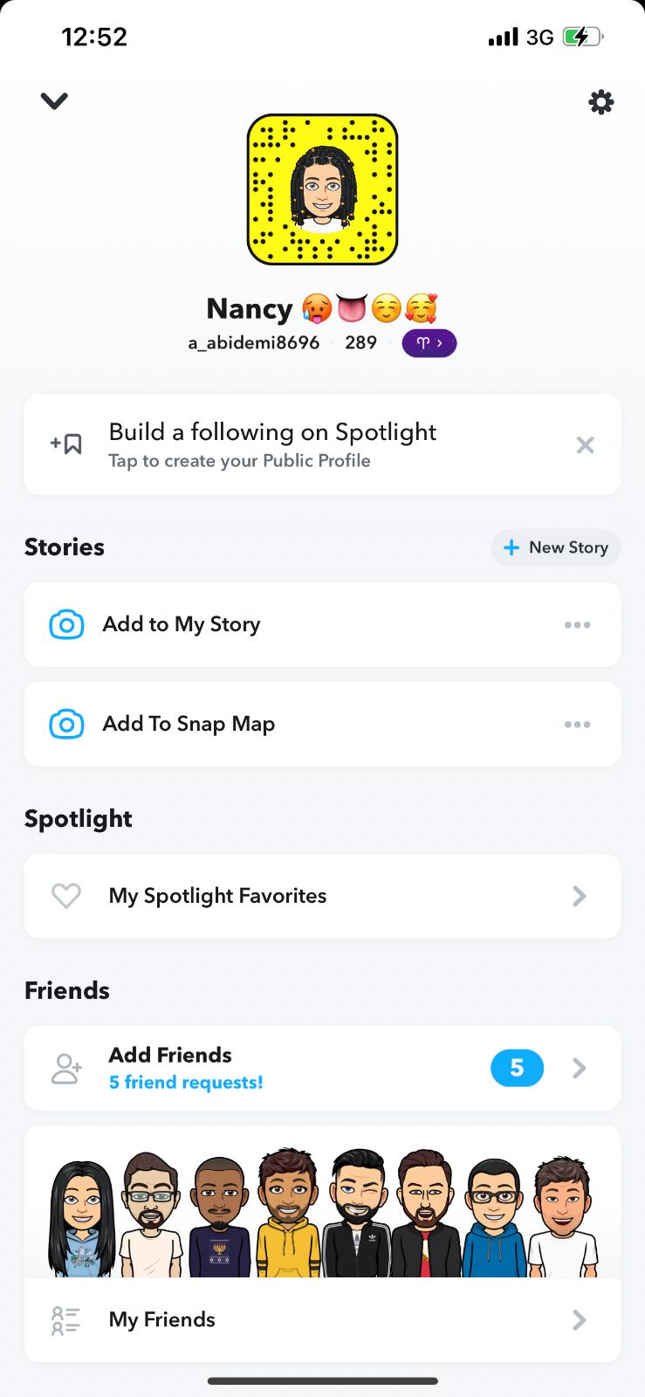Tap the New Story button
Viewport: 645px width, 1397px height.
pos(556,547)
